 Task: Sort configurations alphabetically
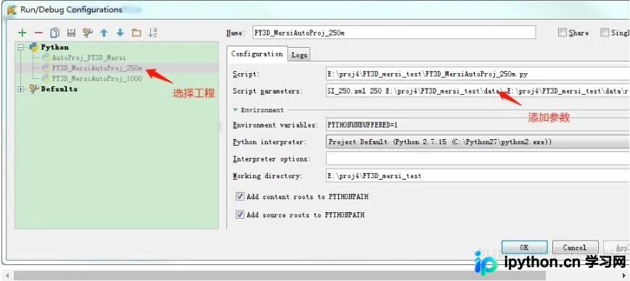click(x=152, y=33)
